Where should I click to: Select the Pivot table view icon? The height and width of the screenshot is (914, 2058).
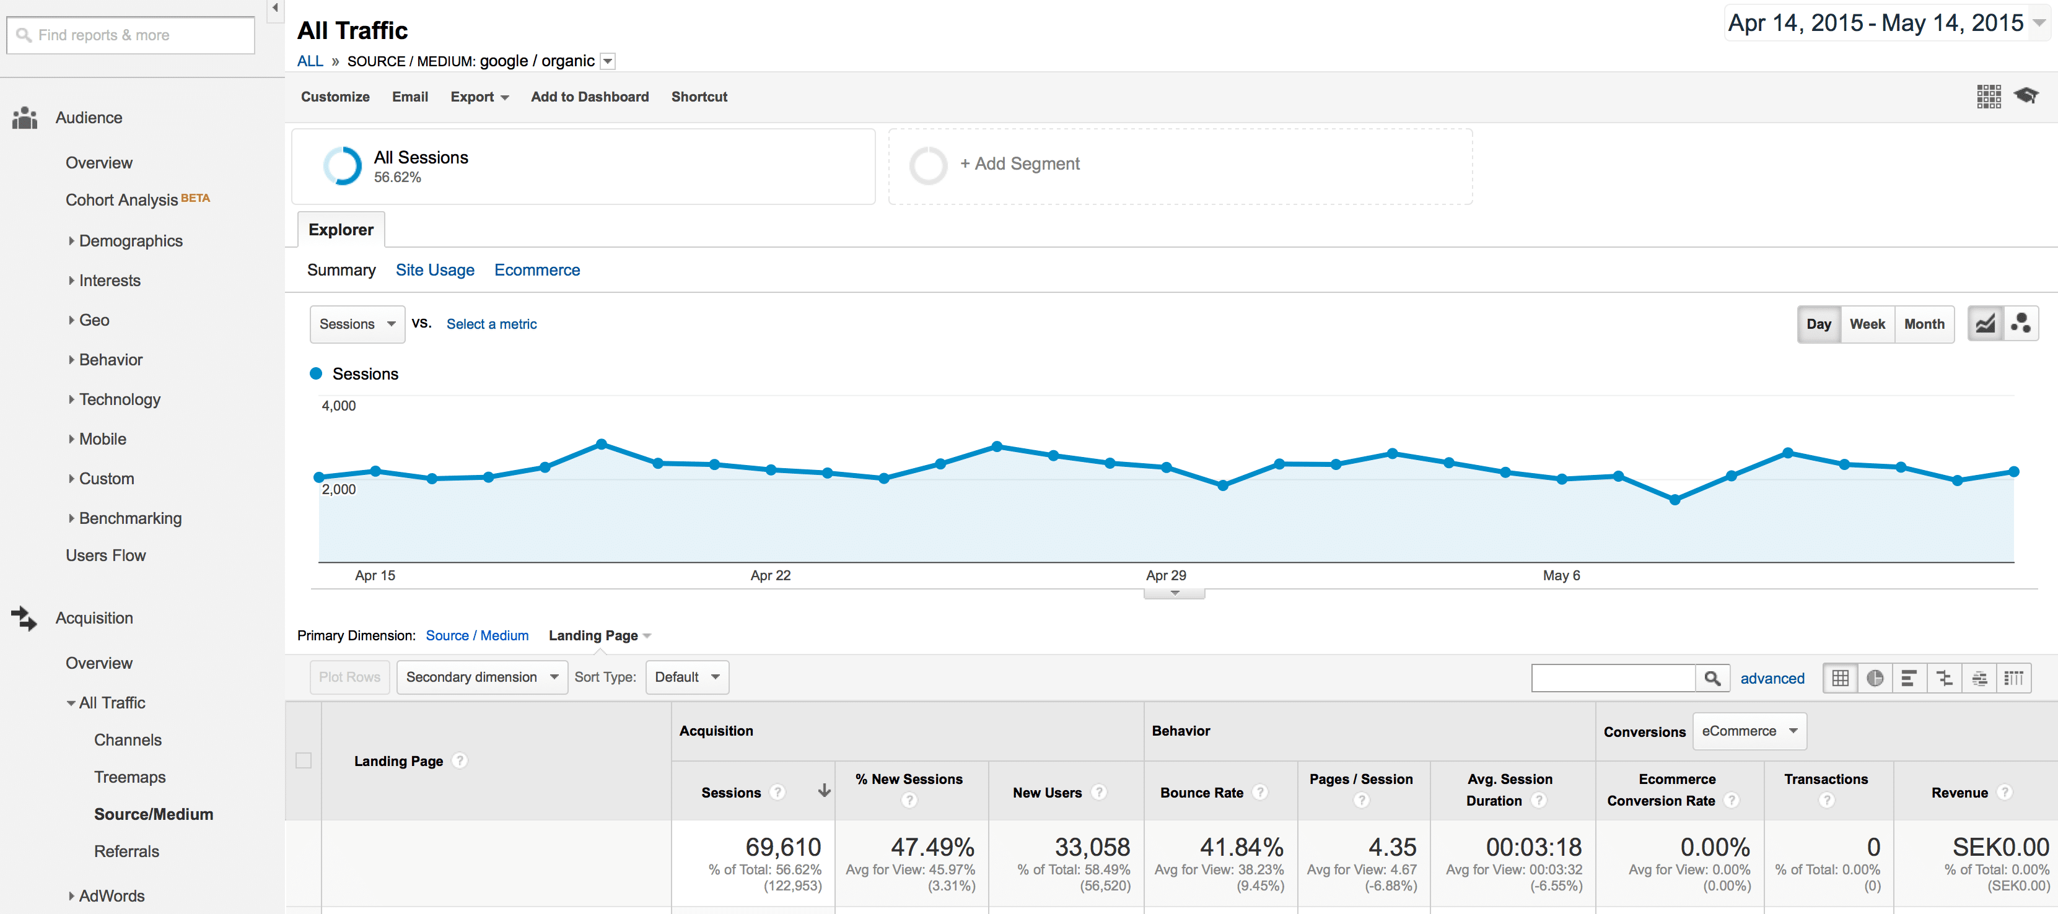(x=2014, y=677)
